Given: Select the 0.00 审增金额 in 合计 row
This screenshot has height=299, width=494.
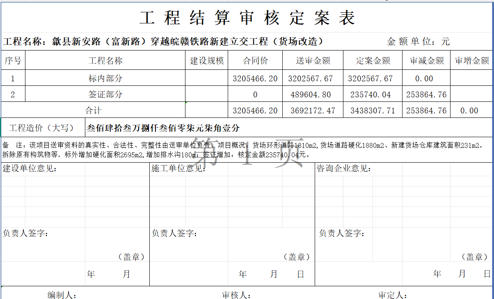Looking at the screenshot, I should point(472,110).
